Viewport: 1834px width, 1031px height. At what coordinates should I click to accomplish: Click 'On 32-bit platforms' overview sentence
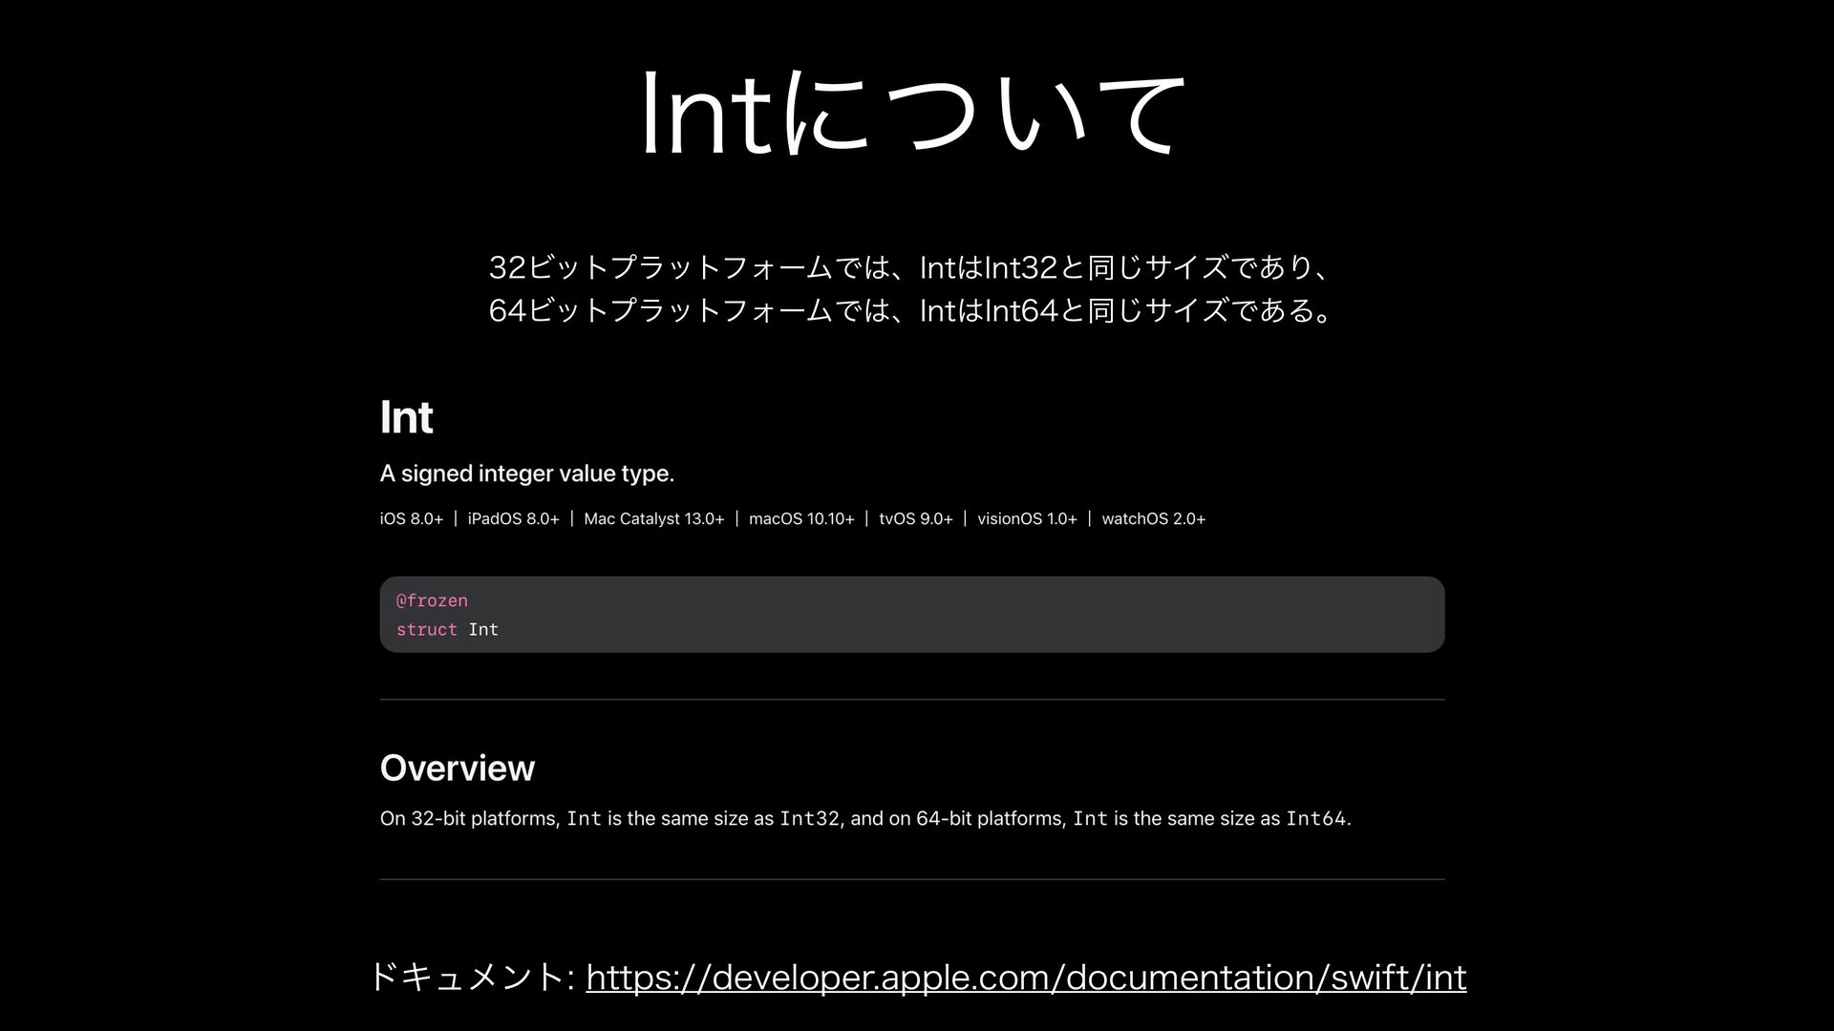tap(468, 819)
